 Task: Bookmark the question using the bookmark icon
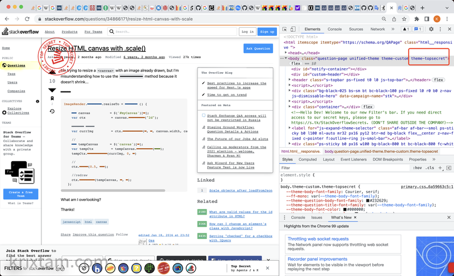[x=52, y=99]
